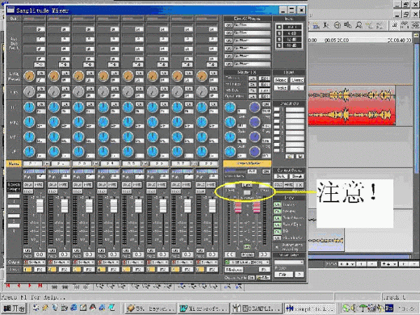Switch to the 59. Bayer taskbar window
Viewport: 420px width, 315px height.
pos(150,308)
